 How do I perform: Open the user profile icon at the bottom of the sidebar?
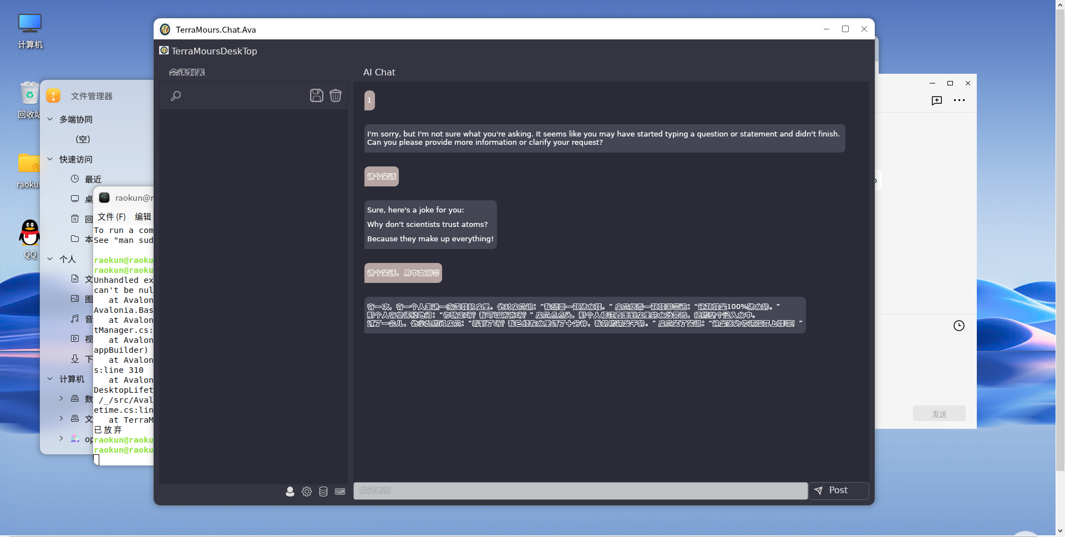pyautogui.click(x=290, y=492)
